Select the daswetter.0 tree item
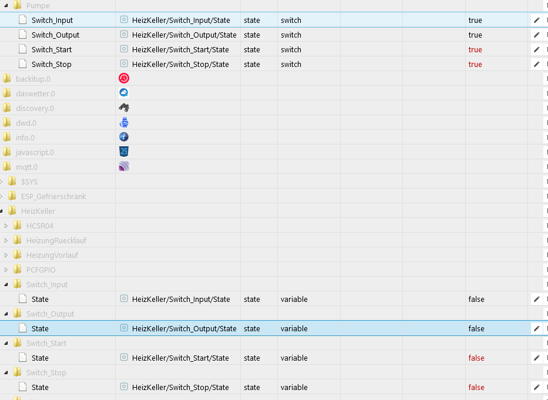548x400 pixels. tap(35, 94)
